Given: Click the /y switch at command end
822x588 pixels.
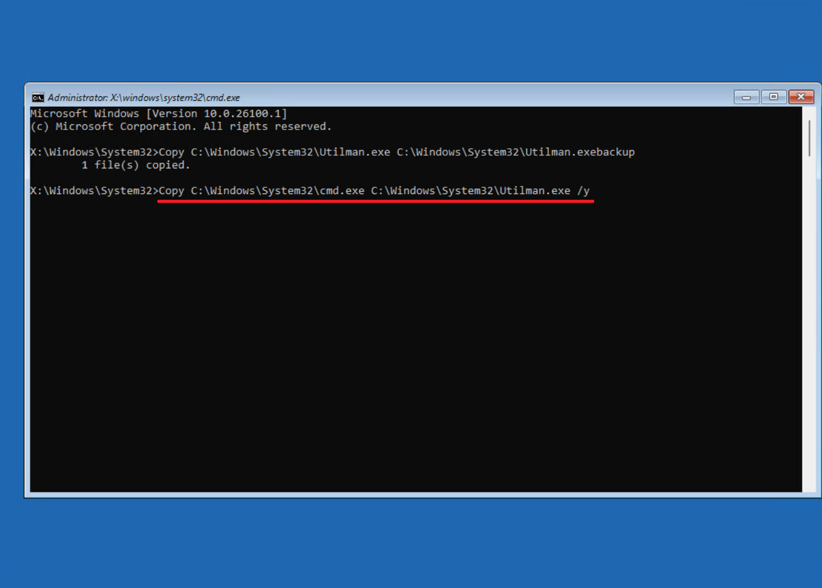Looking at the screenshot, I should pyautogui.click(x=586, y=190).
